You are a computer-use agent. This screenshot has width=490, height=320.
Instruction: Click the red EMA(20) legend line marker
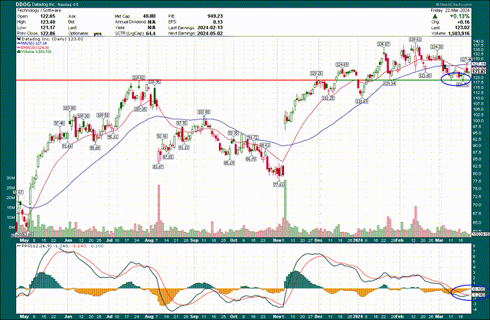pos(18,47)
